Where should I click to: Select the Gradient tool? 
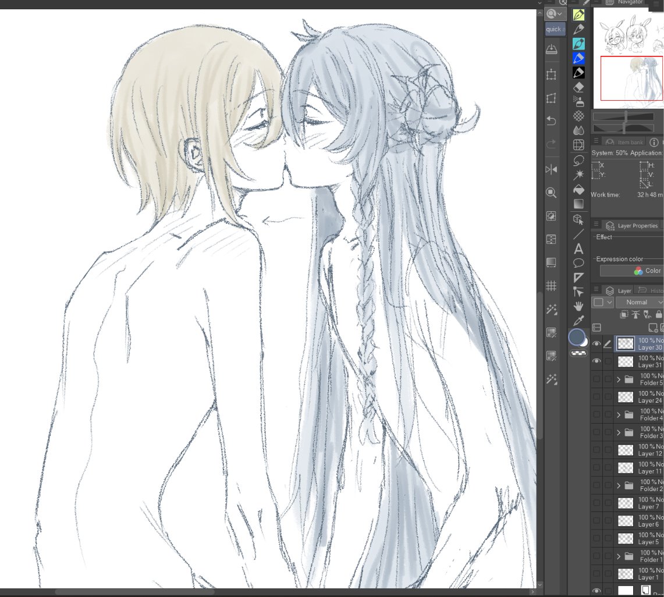click(578, 204)
